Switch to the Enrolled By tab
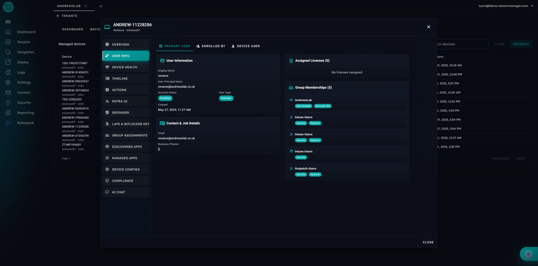Viewport: 538px width, 266px height. tap(211, 46)
